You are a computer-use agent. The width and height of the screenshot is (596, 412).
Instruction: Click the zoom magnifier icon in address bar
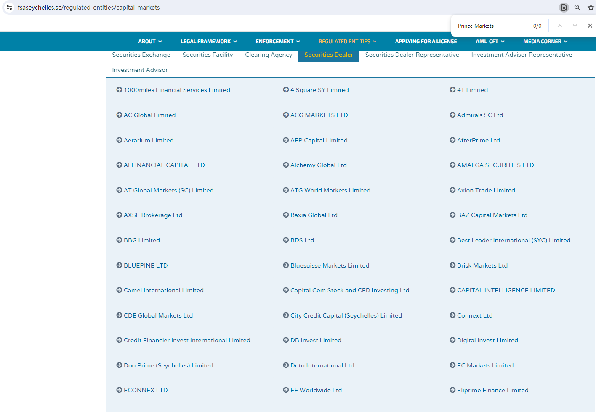pos(577,8)
